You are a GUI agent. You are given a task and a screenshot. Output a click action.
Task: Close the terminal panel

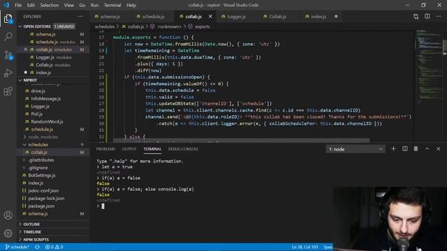(x=438, y=149)
